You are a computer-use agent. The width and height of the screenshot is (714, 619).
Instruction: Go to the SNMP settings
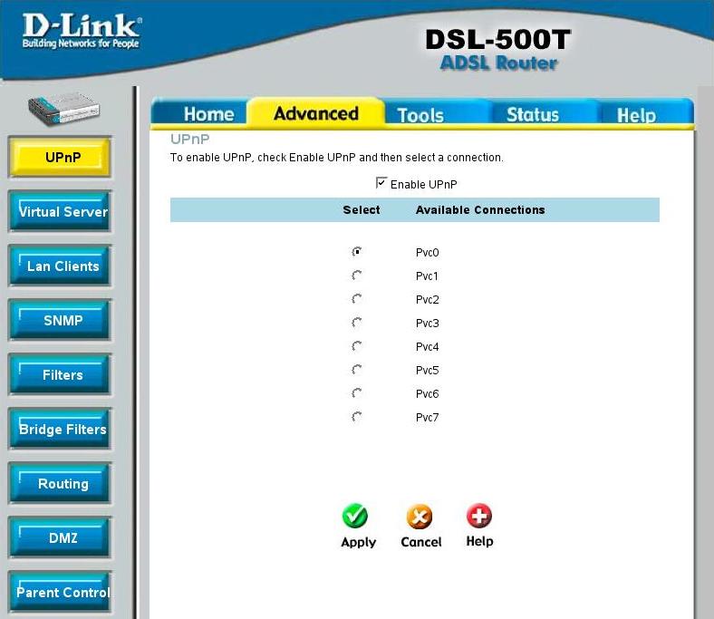60,320
